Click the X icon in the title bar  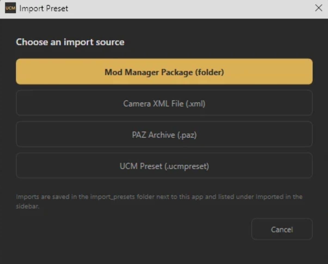(x=319, y=8)
